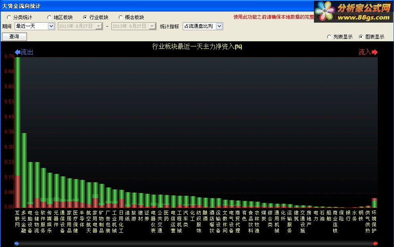The width and height of the screenshot is (394, 247).
Task: Click the 供气供热 axis label
Action: click(x=367, y=222)
